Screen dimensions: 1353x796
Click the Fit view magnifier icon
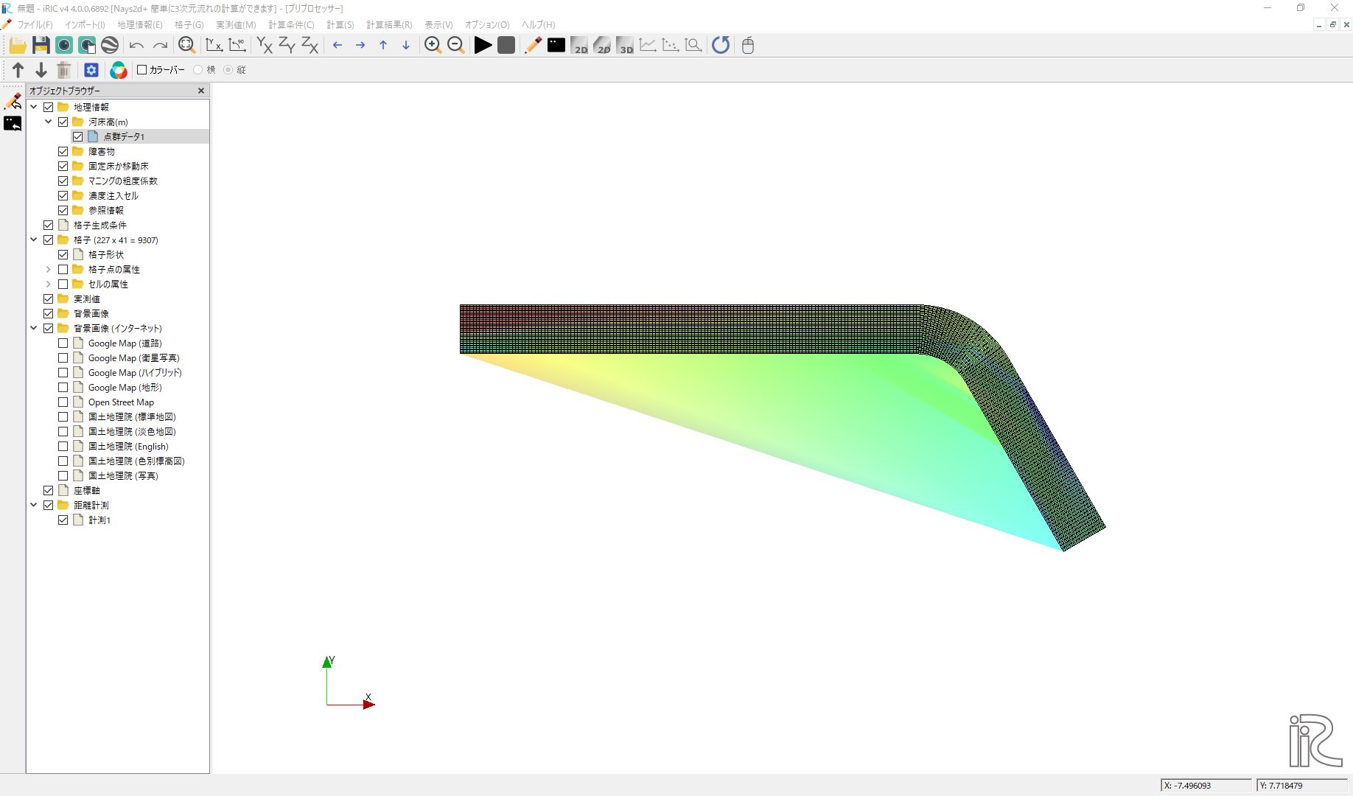tap(186, 46)
